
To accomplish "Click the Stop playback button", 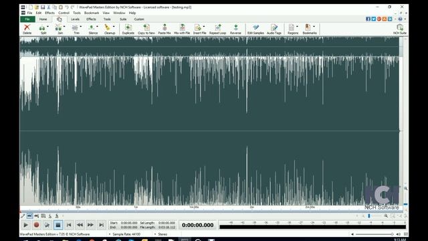I will 58,225.
